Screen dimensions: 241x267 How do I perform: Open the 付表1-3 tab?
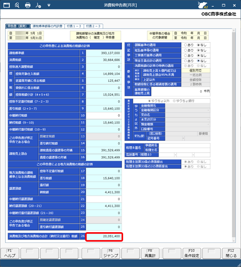coord(74,26)
